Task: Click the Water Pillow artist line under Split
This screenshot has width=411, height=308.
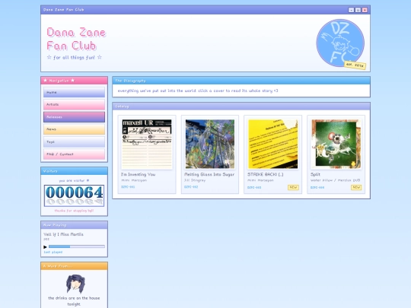Action: [x=335, y=180]
